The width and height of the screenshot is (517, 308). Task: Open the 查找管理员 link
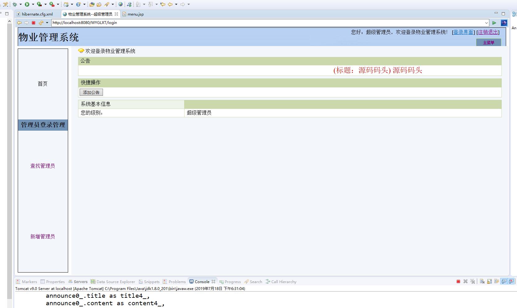point(43,166)
